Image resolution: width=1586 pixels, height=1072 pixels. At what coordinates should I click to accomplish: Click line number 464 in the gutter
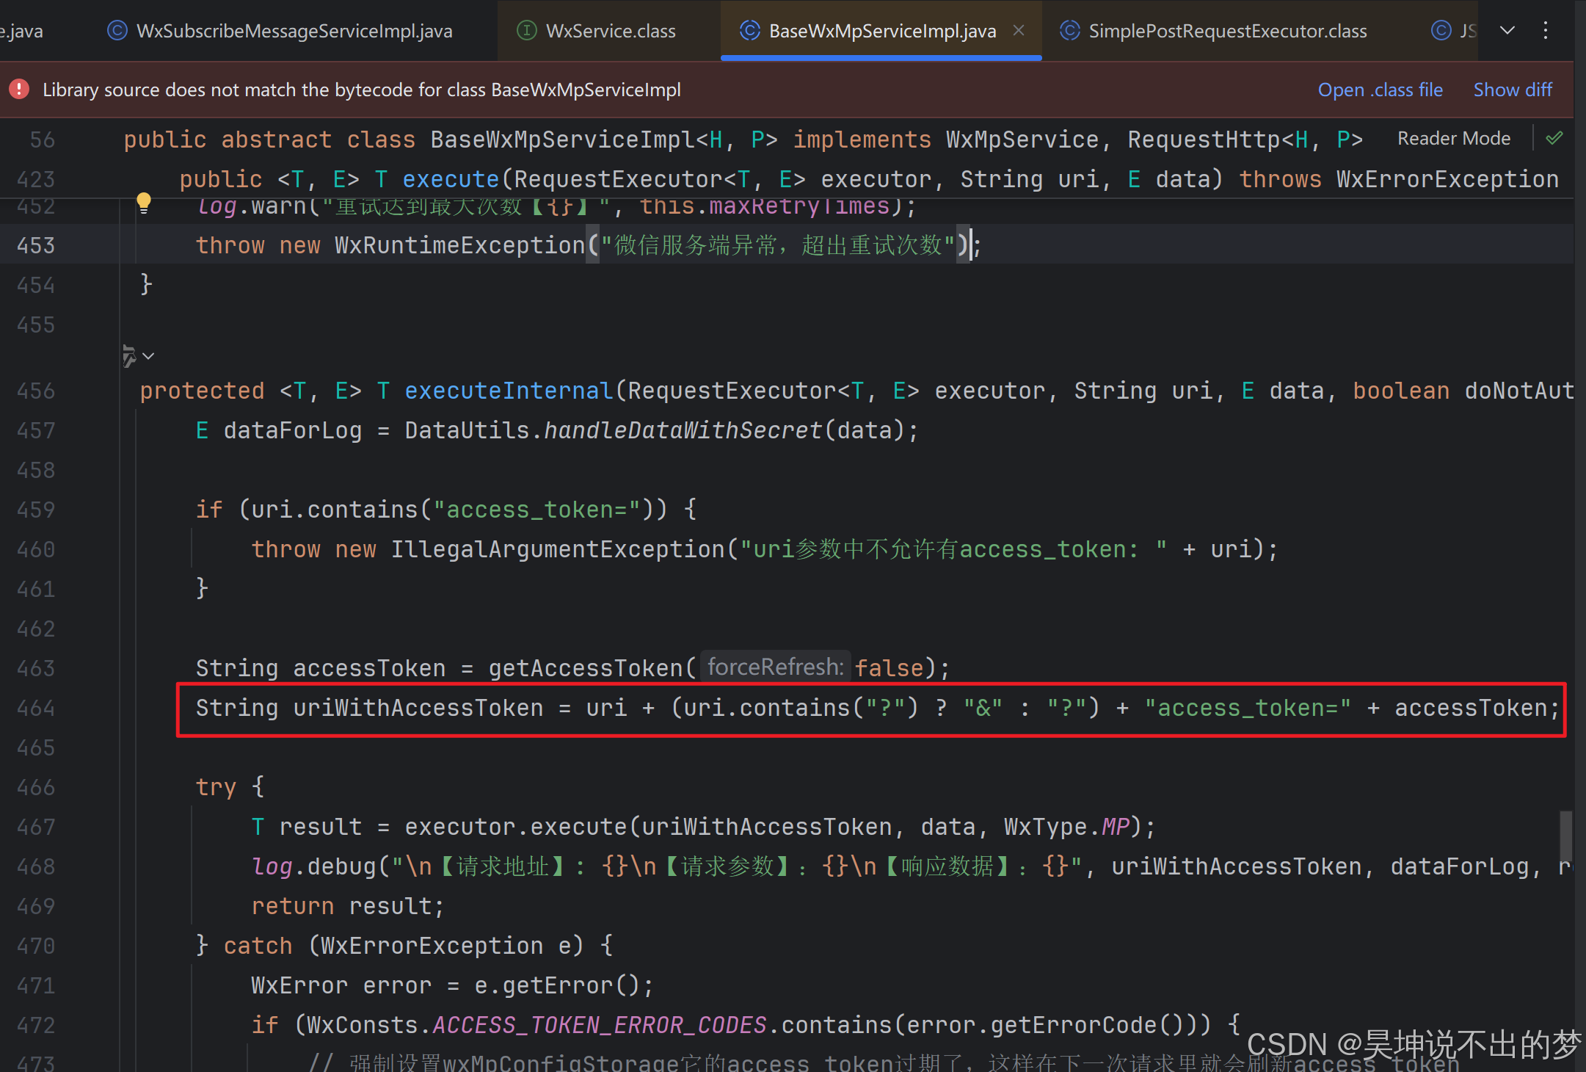(x=36, y=708)
